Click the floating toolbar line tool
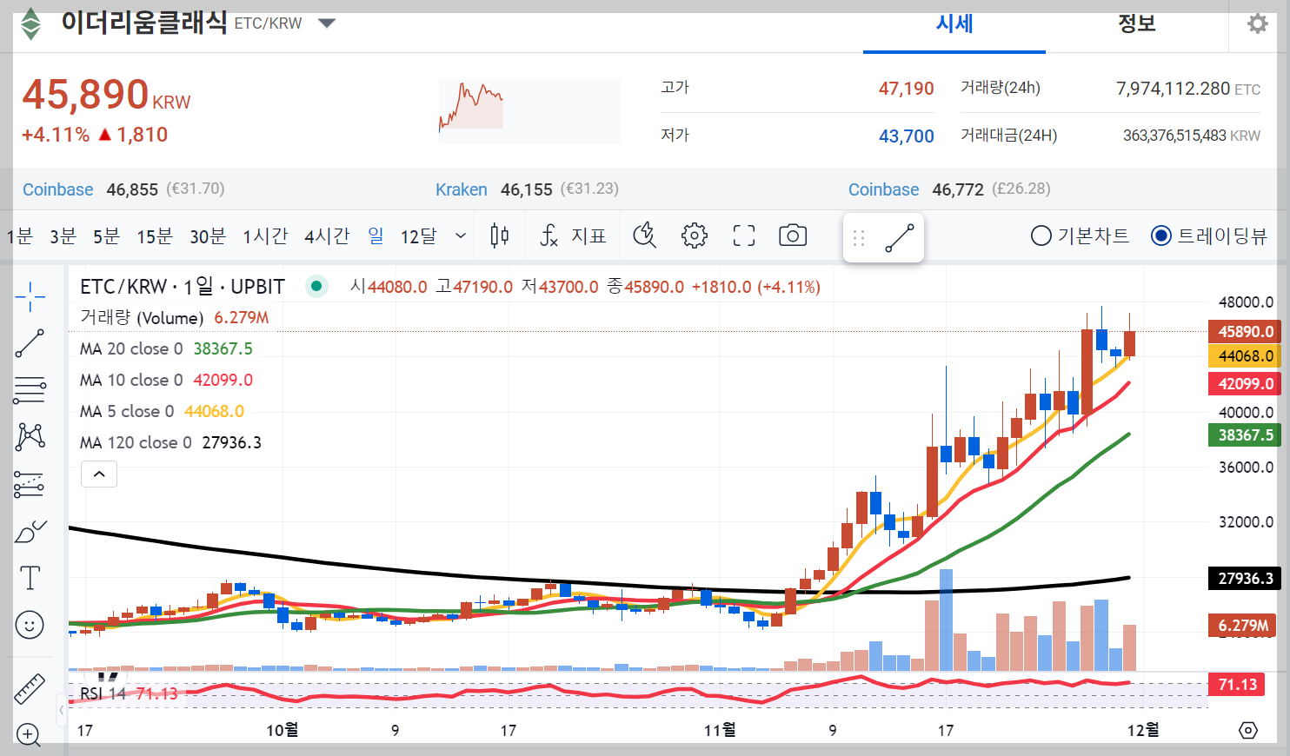The height and width of the screenshot is (756, 1290). (x=900, y=237)
